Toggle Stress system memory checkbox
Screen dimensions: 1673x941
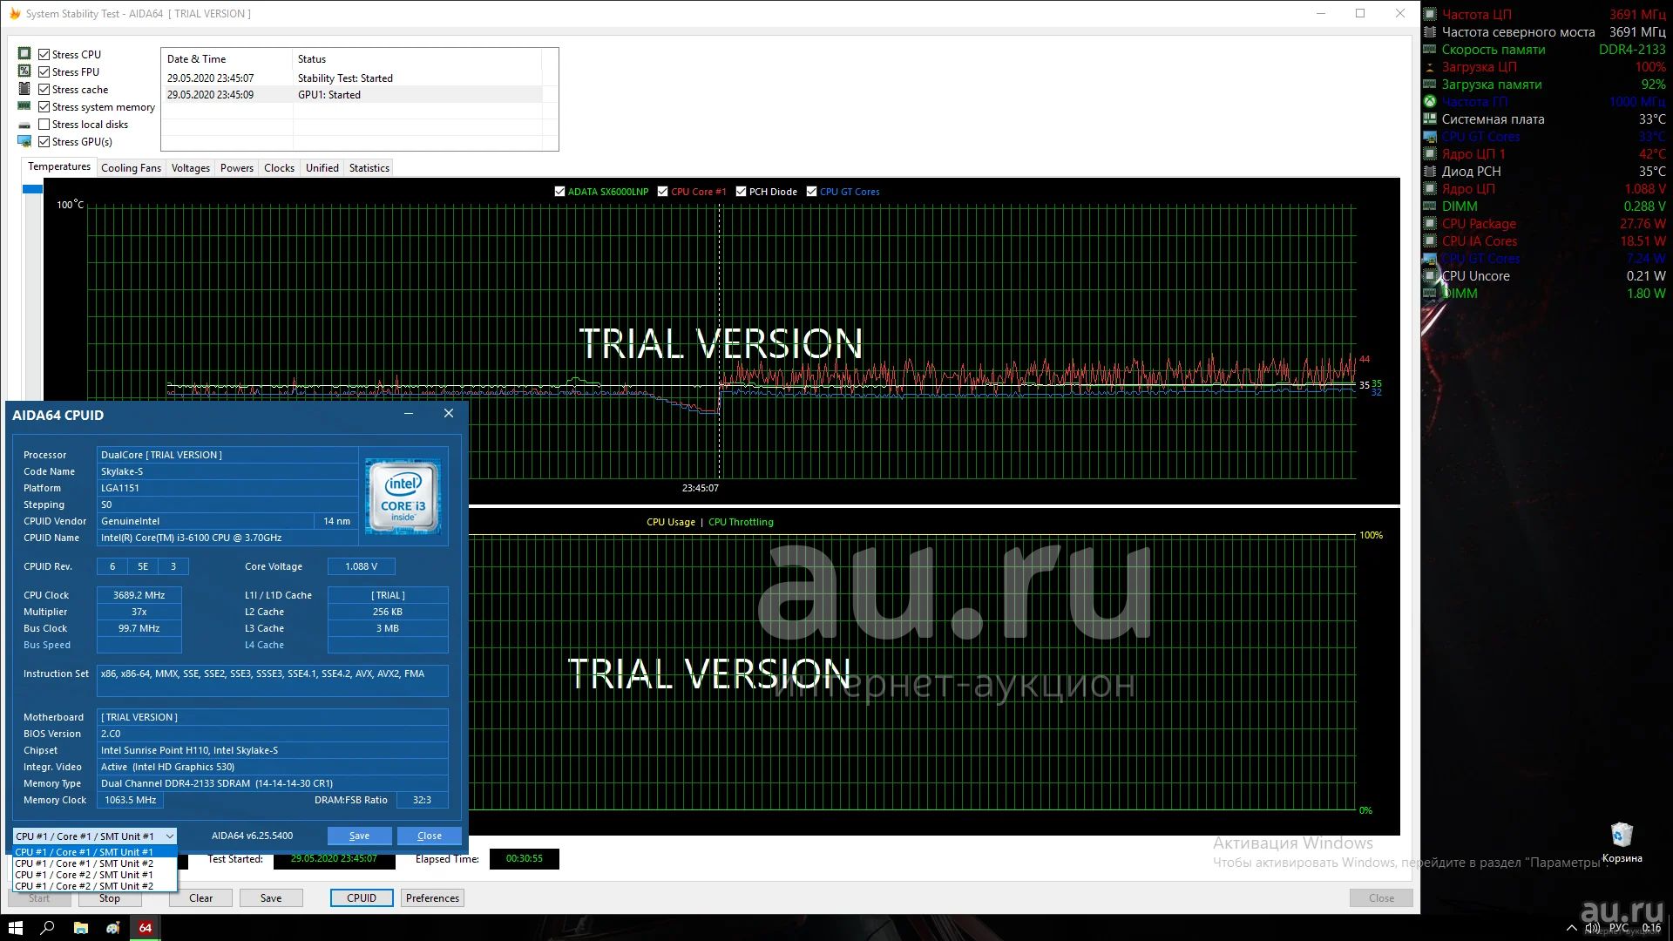point(44,106)
